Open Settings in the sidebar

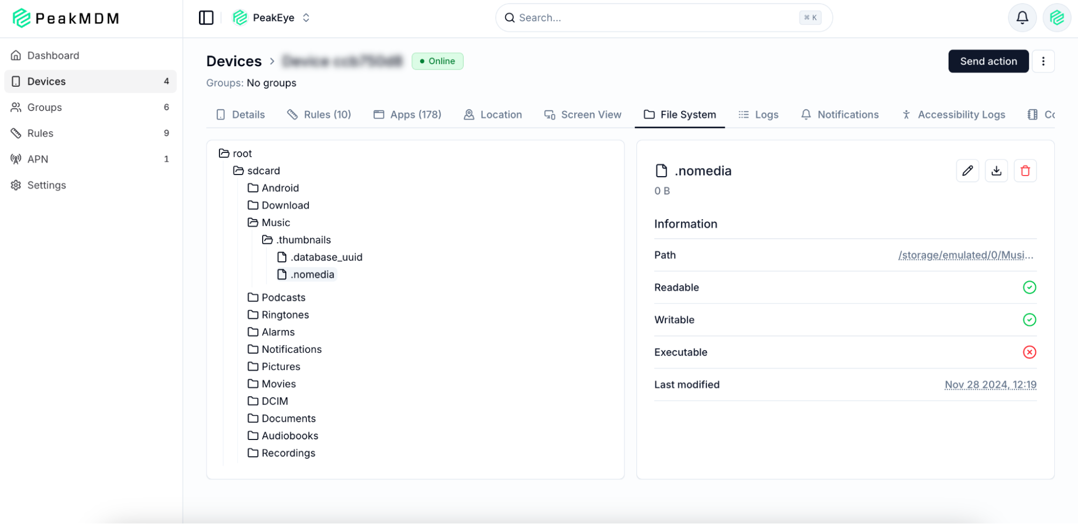(x=46, y=185)
